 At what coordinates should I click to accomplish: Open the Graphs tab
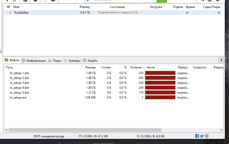tap(90, 61)
